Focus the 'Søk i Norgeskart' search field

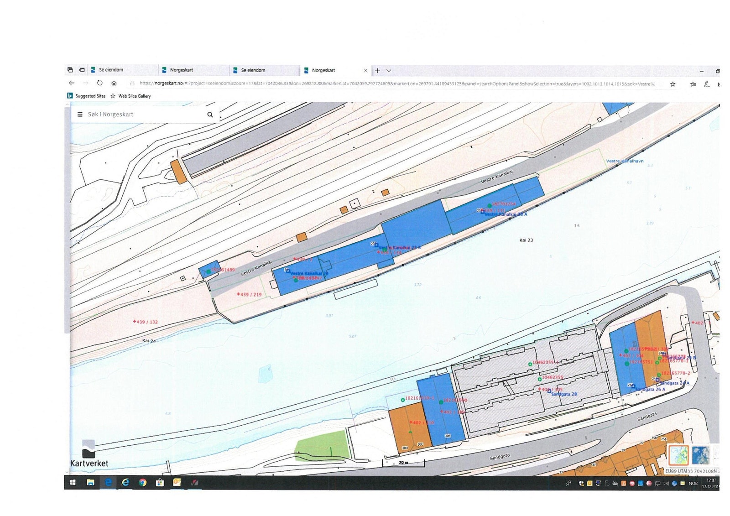[145, 115]
